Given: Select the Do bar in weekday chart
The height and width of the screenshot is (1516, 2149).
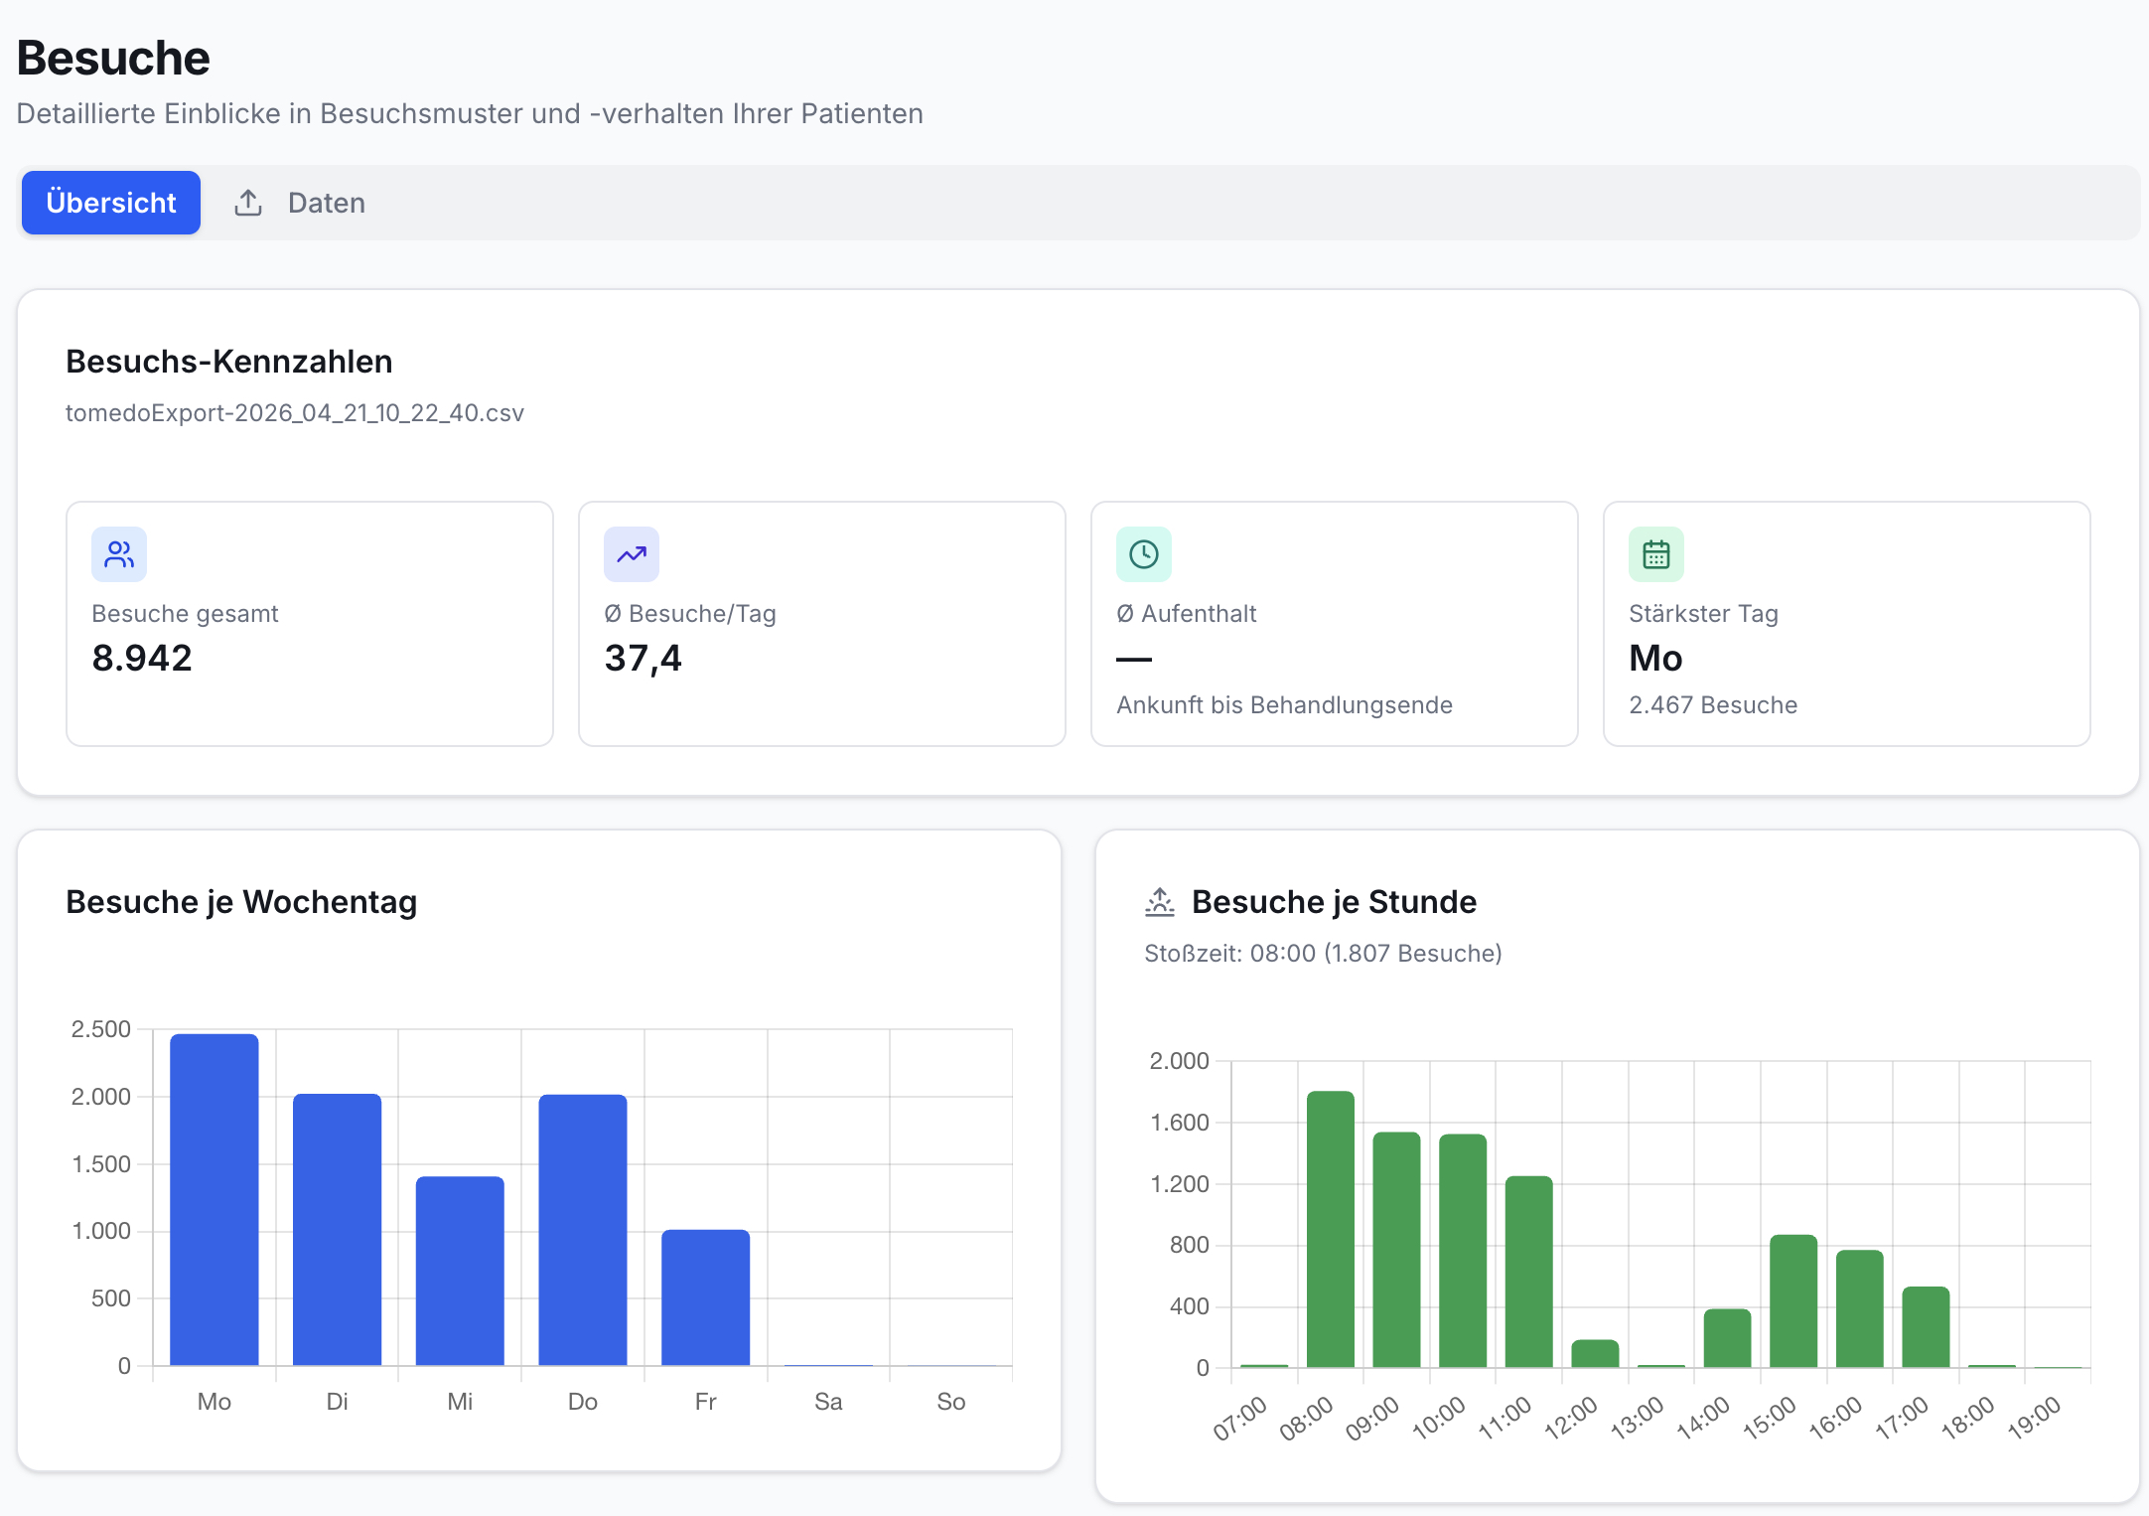Looking at the screenshot, I should pyautogui.click(x=583, y=1230).
